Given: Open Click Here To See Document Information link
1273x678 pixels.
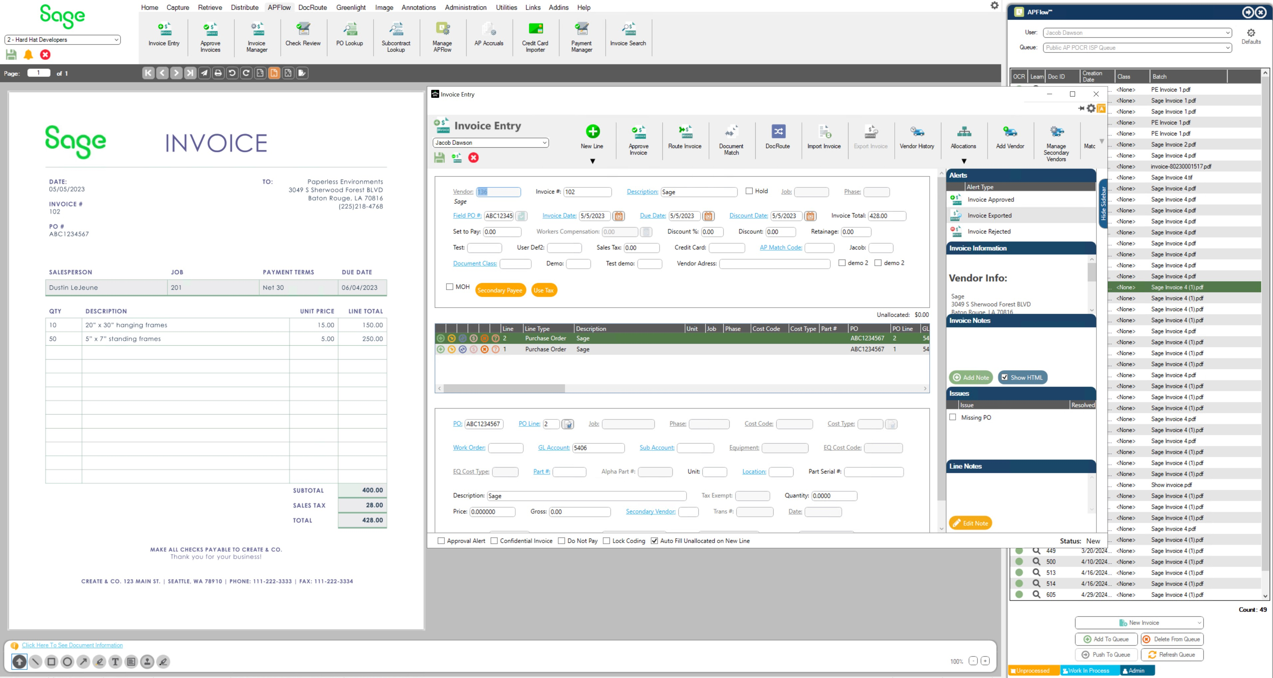Looking at the screenshot, I should click(72, 645).
